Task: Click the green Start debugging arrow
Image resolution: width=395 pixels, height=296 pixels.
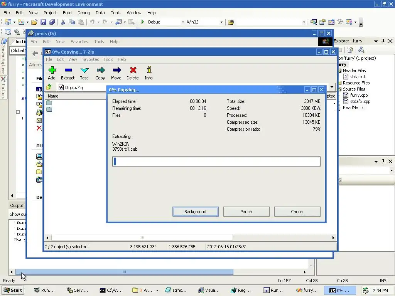Action: 143,22
